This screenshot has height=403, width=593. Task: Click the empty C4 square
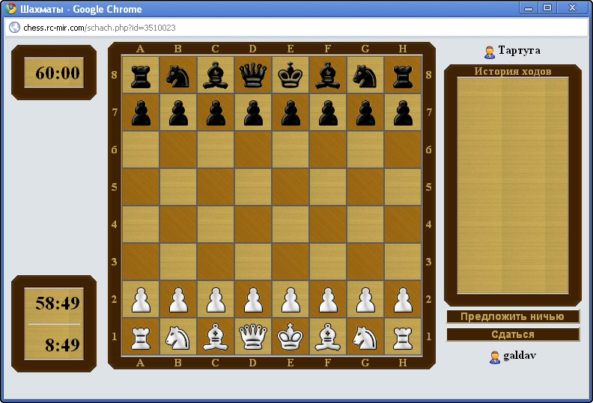point(216,224)
